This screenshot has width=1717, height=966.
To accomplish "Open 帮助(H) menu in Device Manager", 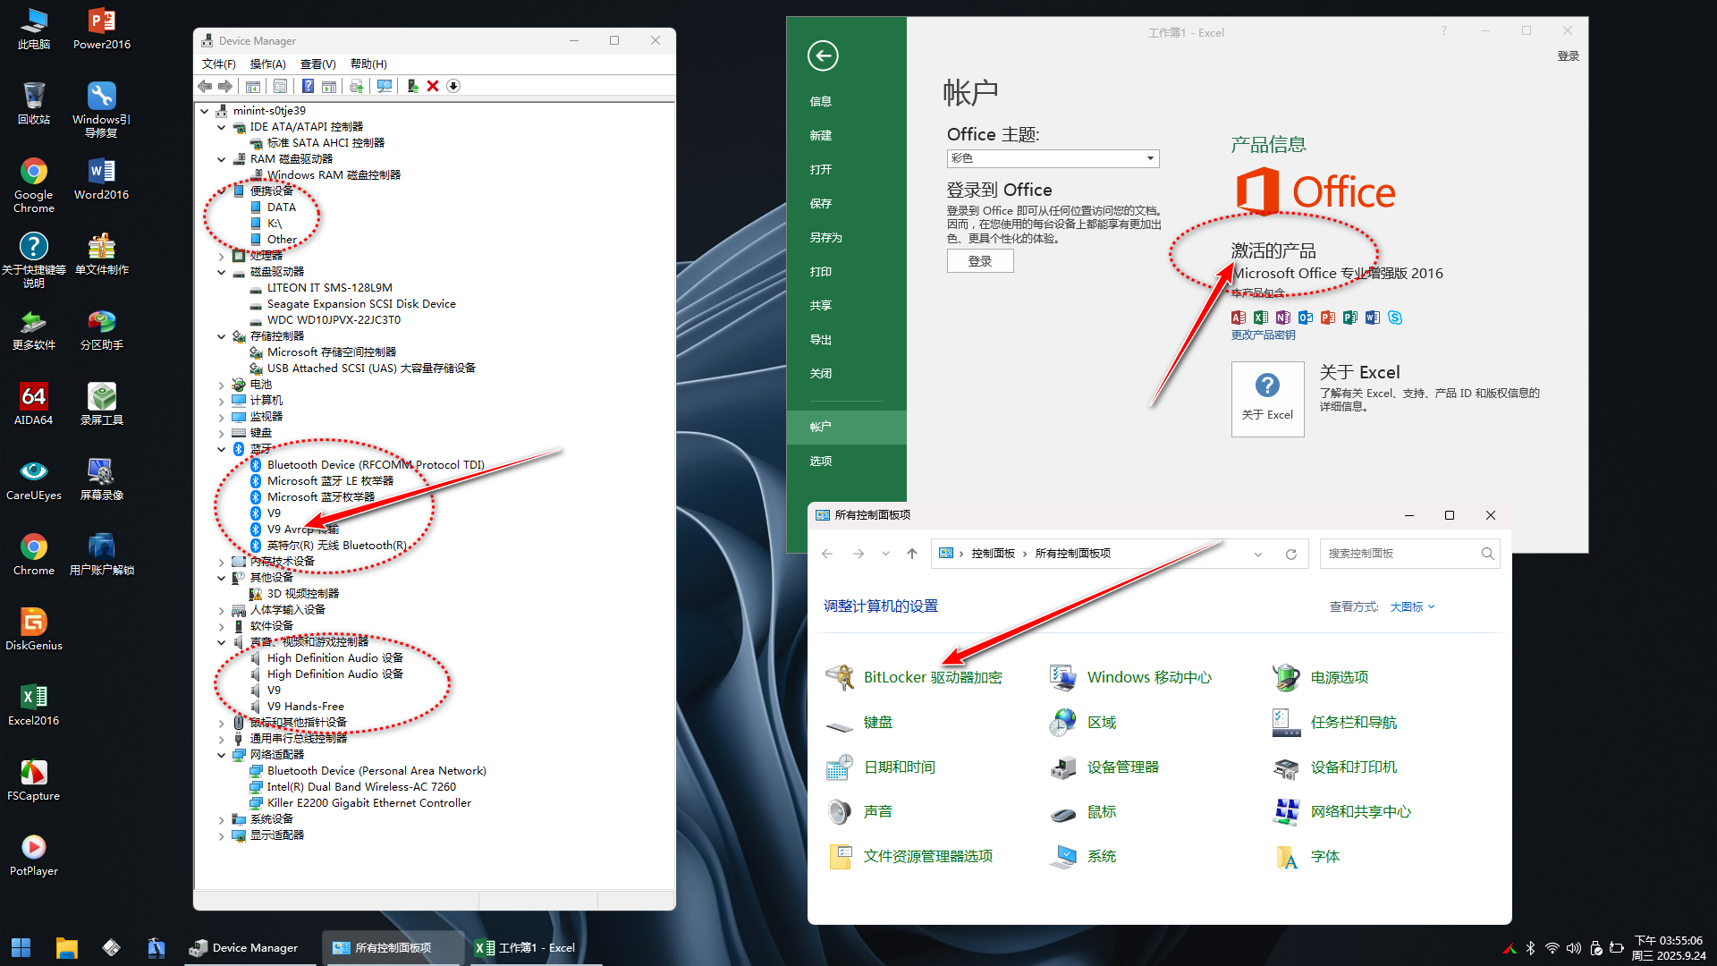I will pyautogui.click(x=368, y=64).
